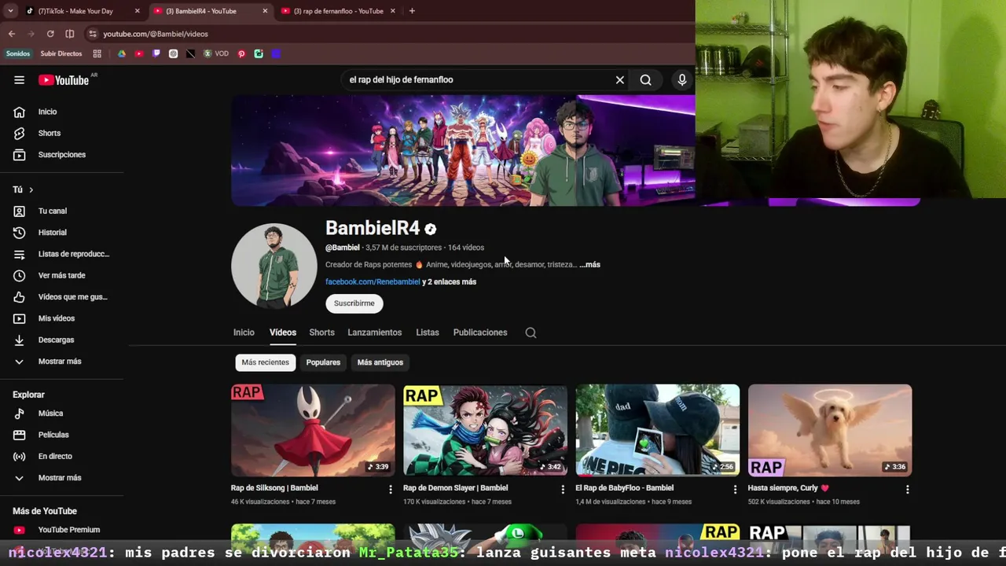Open options menu for El Rap de BabyFloo

735,489
